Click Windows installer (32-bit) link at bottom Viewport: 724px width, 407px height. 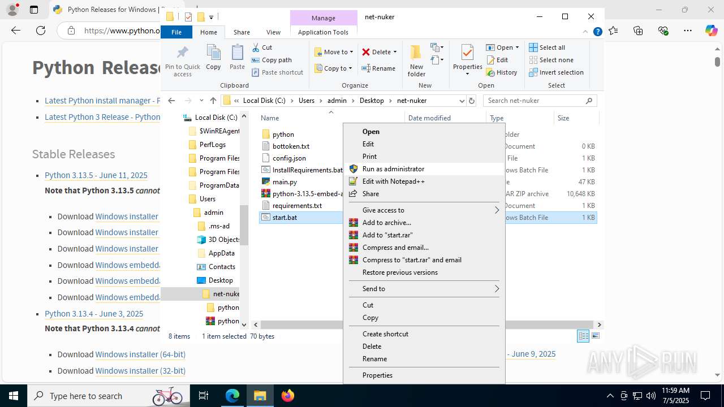coord(140,371)
